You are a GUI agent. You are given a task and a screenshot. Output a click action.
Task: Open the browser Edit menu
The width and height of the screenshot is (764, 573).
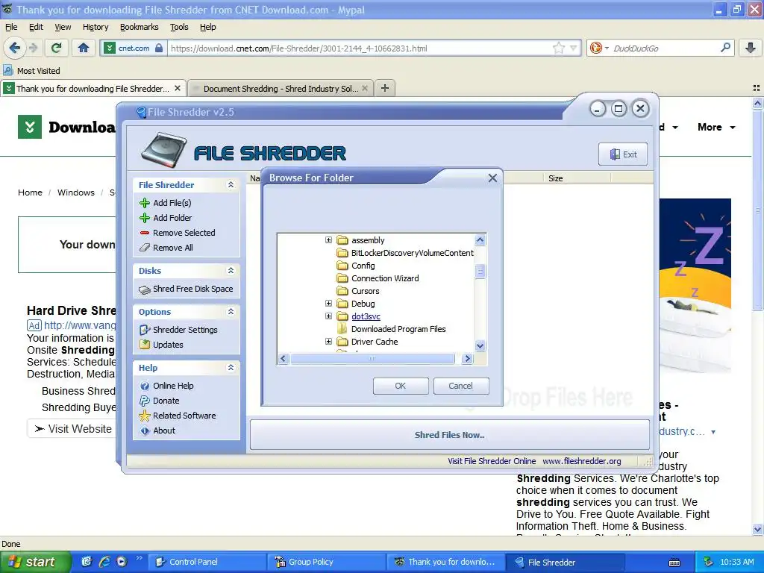pyautogui.click(x=36, y=27)
